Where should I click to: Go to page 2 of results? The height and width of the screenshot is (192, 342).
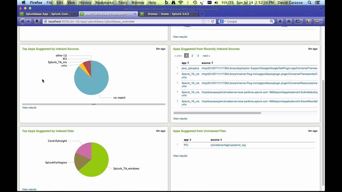(x=192, y=56)
